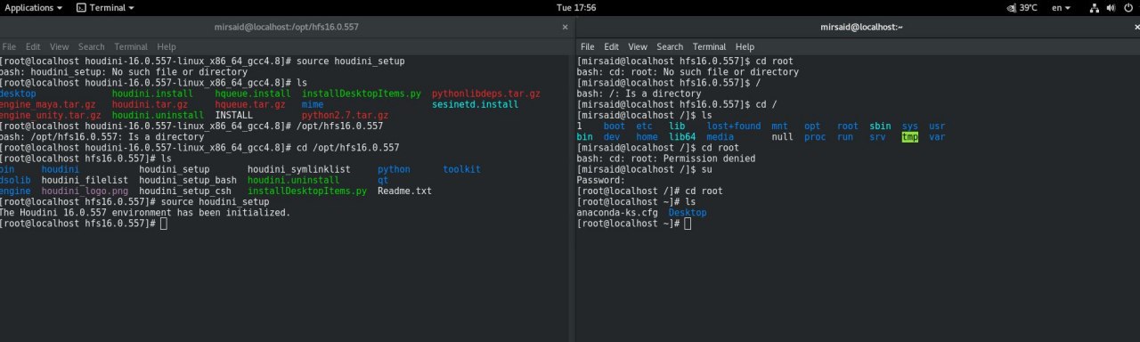Open Help menu in right terminal
Viewport: 1140px width, 342px height.
coord(745,46)
